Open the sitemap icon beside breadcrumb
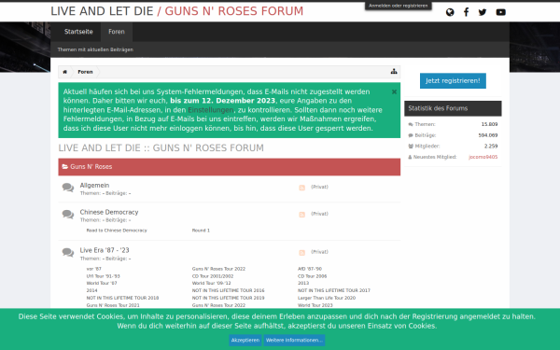The width and height of the screenshot is (560, 350). tap(394, 72)
